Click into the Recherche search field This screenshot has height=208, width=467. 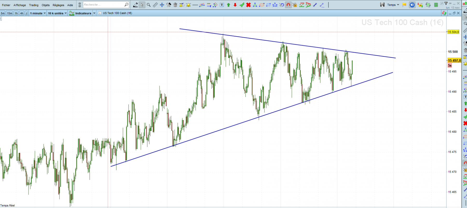point(104,5)
